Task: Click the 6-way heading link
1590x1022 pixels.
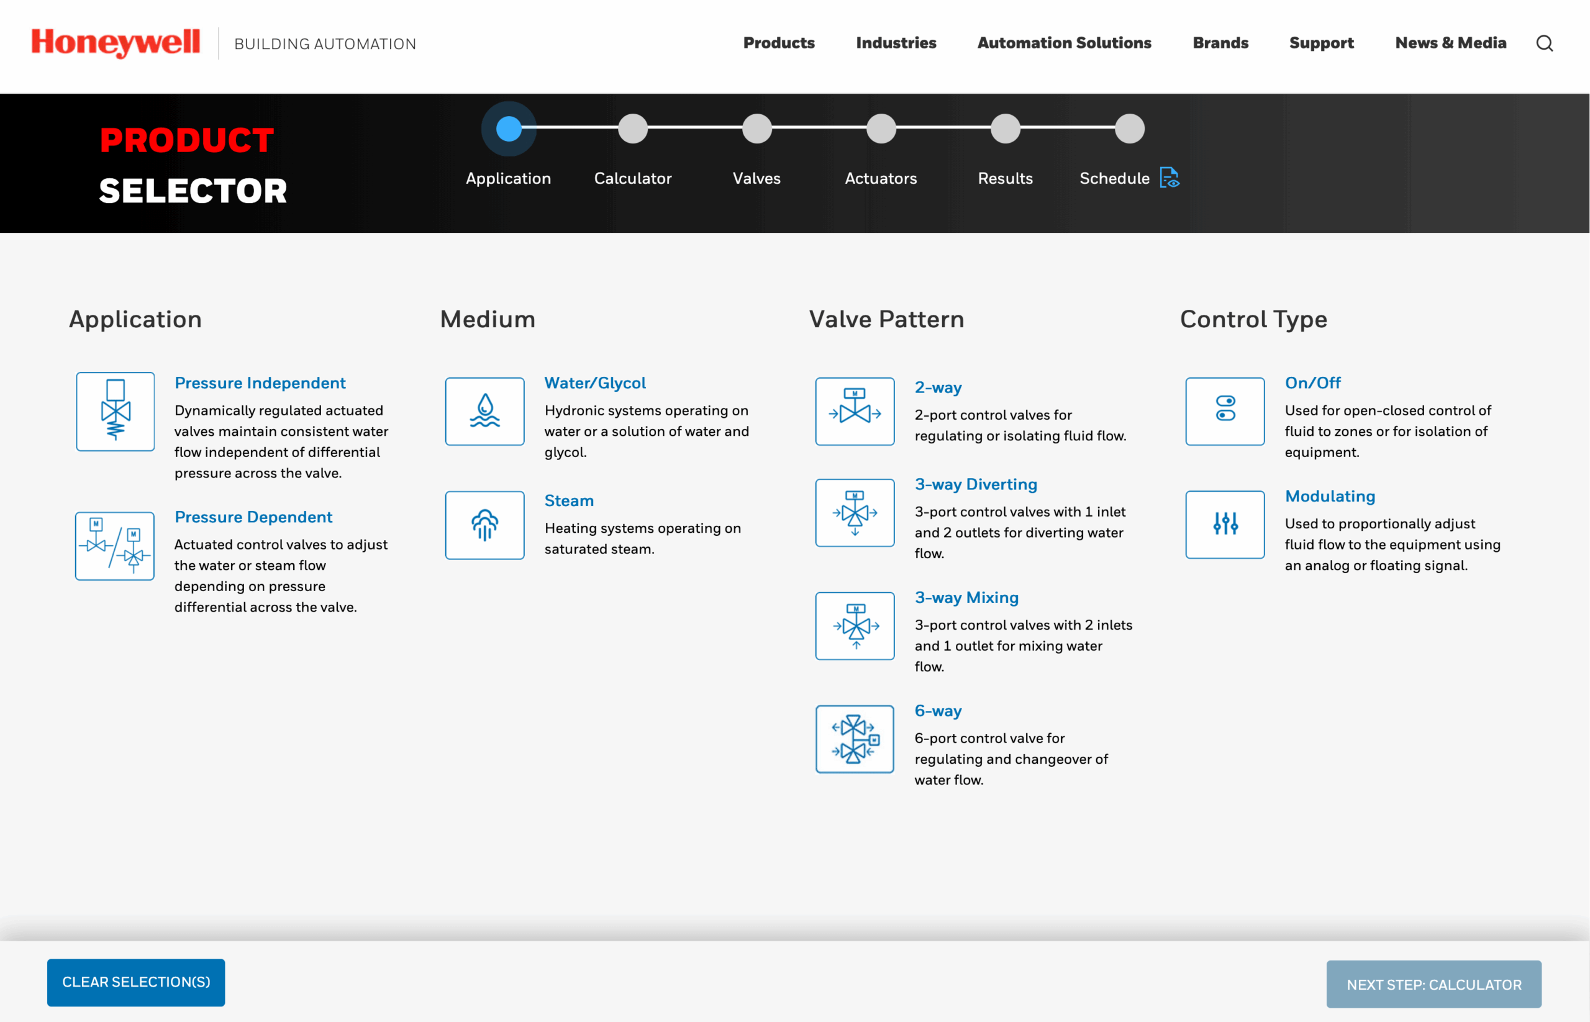Action: coord(938,711)
